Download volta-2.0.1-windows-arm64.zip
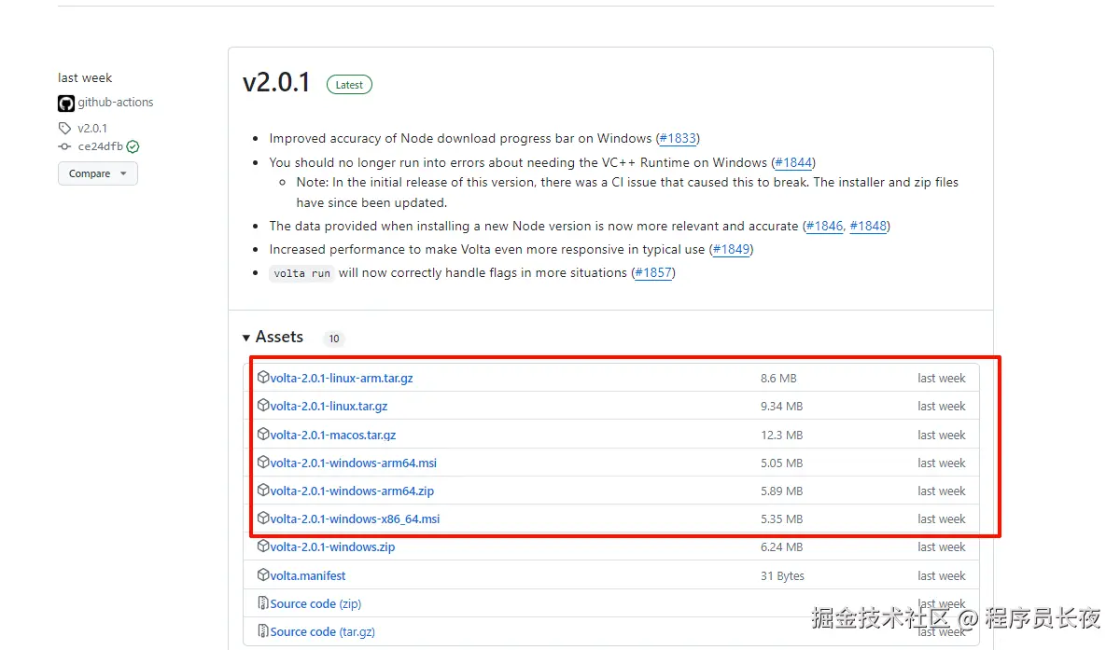 (x=352, y=491)
